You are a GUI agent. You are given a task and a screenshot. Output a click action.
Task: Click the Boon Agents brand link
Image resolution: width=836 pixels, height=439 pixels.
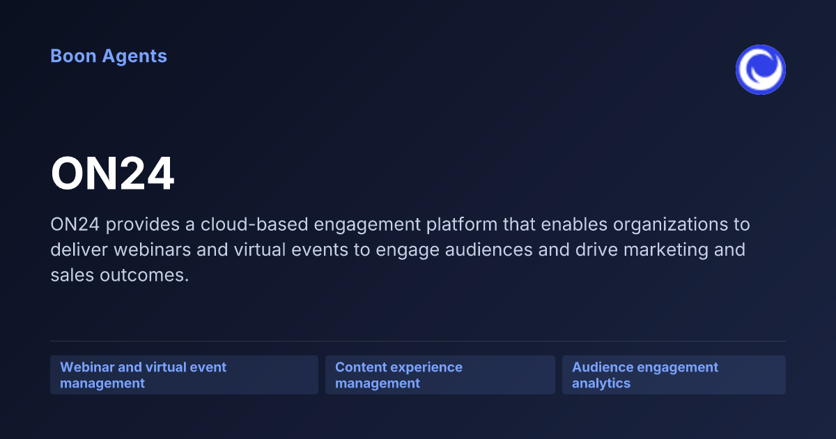coord(109,56)
